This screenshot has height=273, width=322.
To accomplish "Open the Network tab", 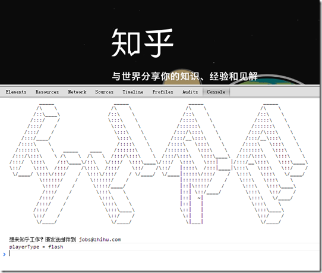I will coord(77,92).
